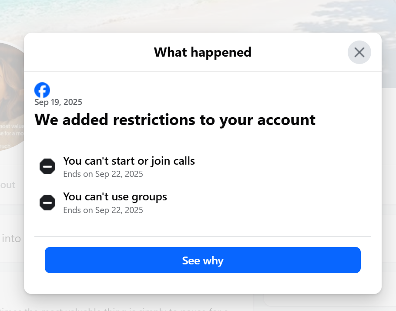
Task: Click the blue Facebook logo icon
Action: pos(42,90)
